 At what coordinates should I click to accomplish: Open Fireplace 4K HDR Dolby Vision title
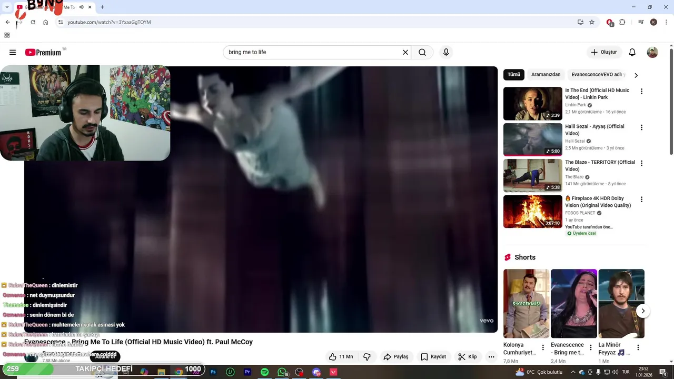coord(598,202)
